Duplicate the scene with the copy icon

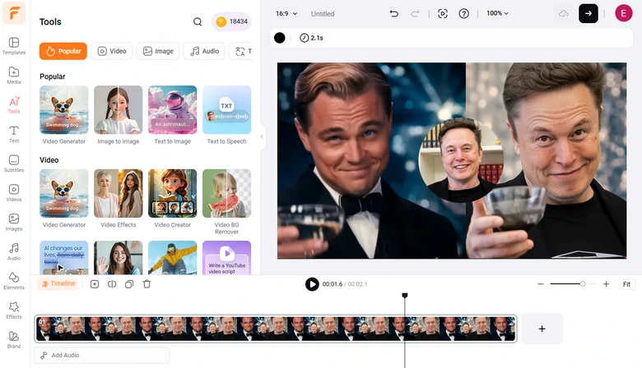coord(129,284)
